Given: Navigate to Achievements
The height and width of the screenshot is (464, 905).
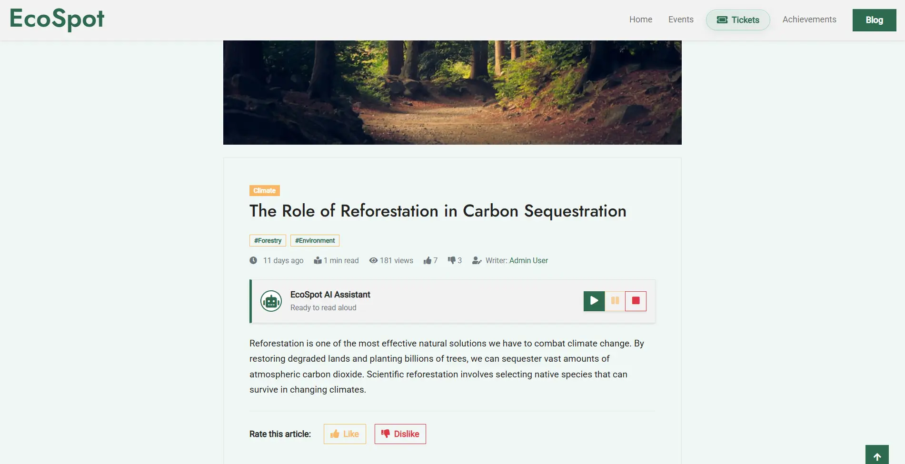Looking at the screenshot, I should pos(809,20).
